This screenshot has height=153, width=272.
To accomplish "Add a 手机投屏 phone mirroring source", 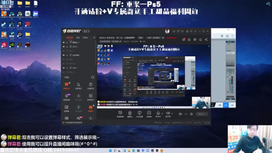I will pos(139,114).
